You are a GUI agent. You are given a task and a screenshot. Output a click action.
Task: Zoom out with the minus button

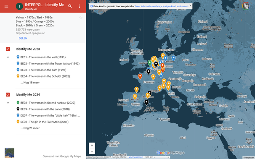[92, 151]
